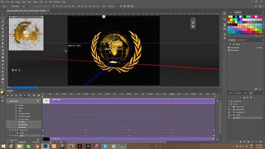Open the Info panel icon
This screenshot has width=265, height=149.
224,14
